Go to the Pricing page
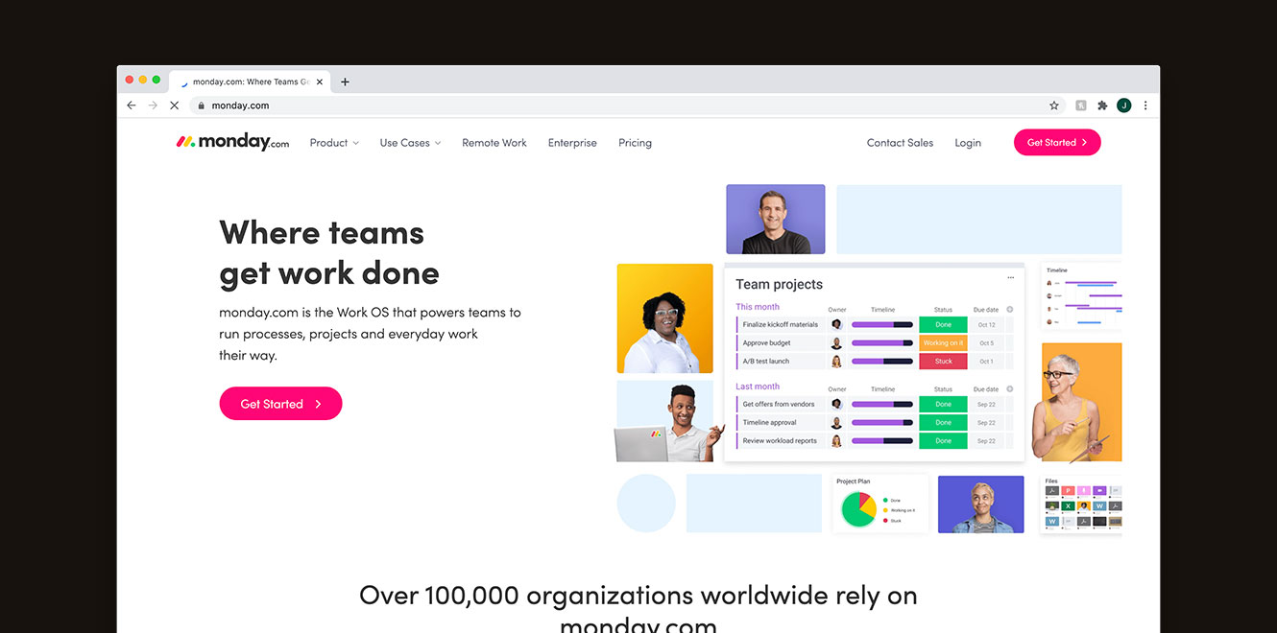Screen dimensions: 1277x633 coord(635,143)
